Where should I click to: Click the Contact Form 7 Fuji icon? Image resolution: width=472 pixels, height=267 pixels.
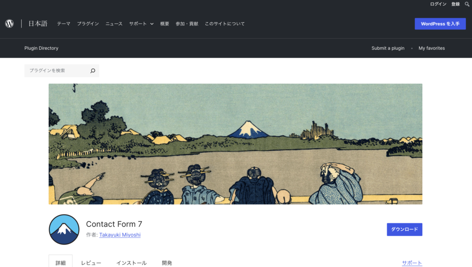click(64, 229)
